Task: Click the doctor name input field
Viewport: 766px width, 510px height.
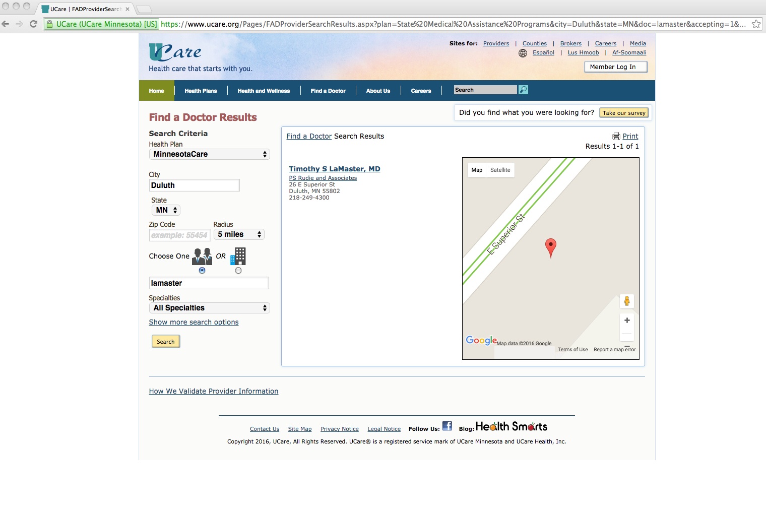Action: tap(209, 283)
